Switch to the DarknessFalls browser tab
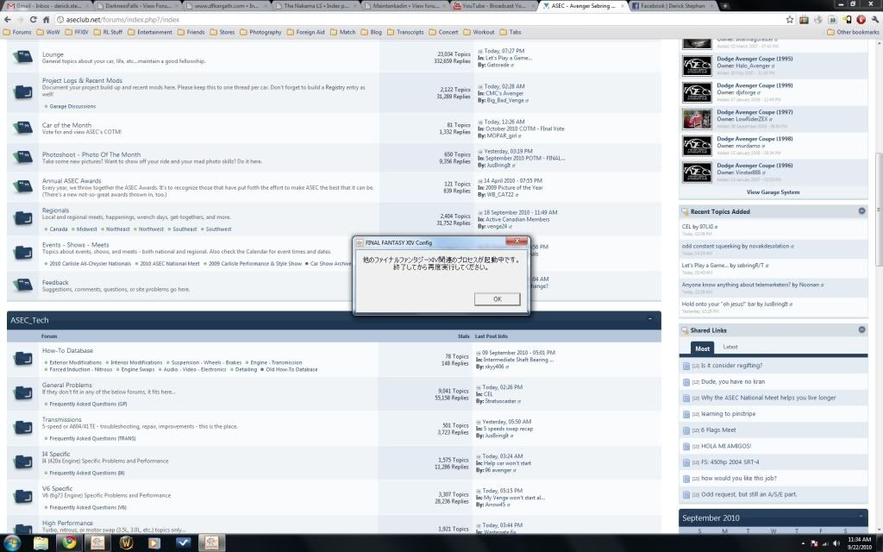 (135, 6)
